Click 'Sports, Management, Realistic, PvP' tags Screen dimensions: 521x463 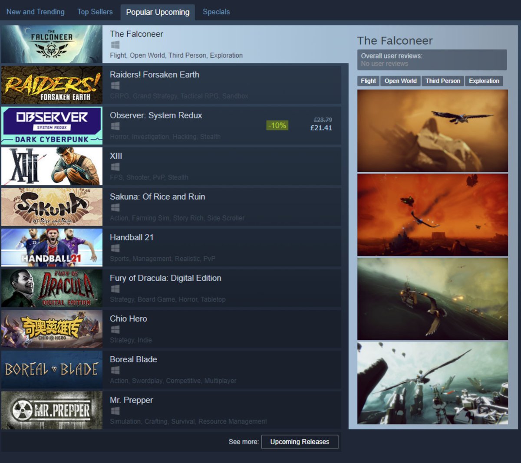(162, 259)
